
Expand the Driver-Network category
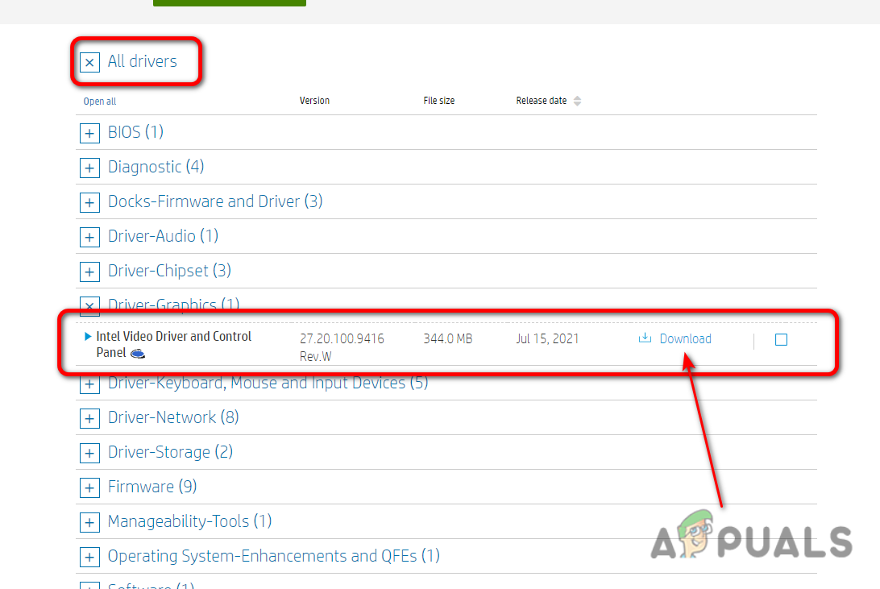tap(89, 417)
